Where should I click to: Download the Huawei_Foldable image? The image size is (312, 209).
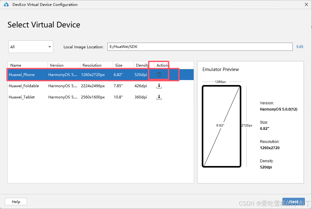coord(159,86)
